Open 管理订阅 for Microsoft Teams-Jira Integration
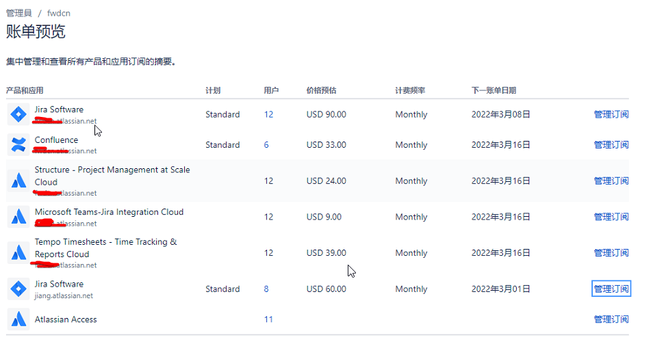Screen dimensions: 653x357 pos(611,217)
